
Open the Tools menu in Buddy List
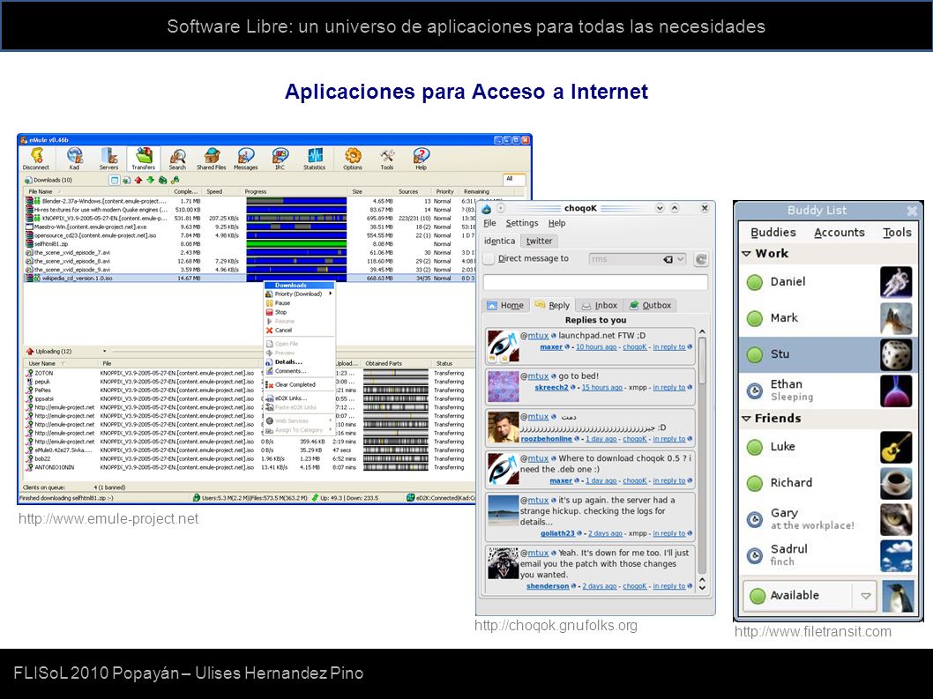[x=897, y=233]
